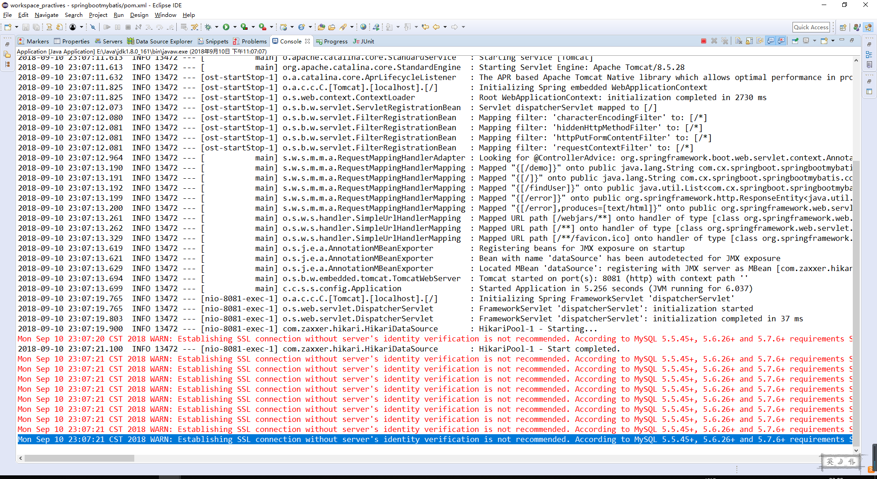
Task: Click Last Edit Location icon
Action: (x=425, y=27)
